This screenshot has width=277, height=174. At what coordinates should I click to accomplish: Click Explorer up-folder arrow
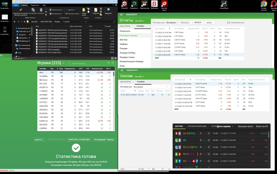tap(25, 22)
